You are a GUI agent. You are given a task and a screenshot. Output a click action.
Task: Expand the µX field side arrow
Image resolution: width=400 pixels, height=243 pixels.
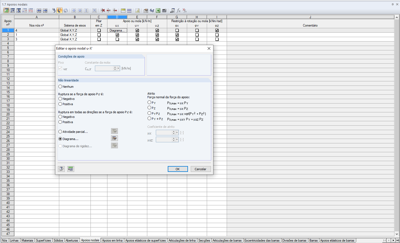177,133
